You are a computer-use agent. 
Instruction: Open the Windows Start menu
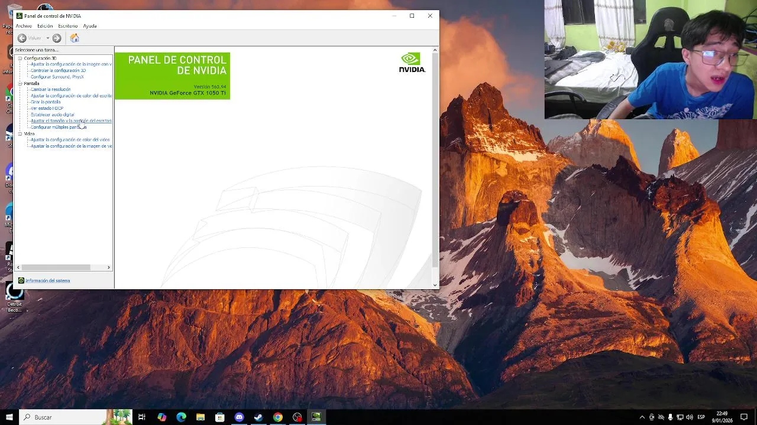pyautogui.click(x=9, y=417)
